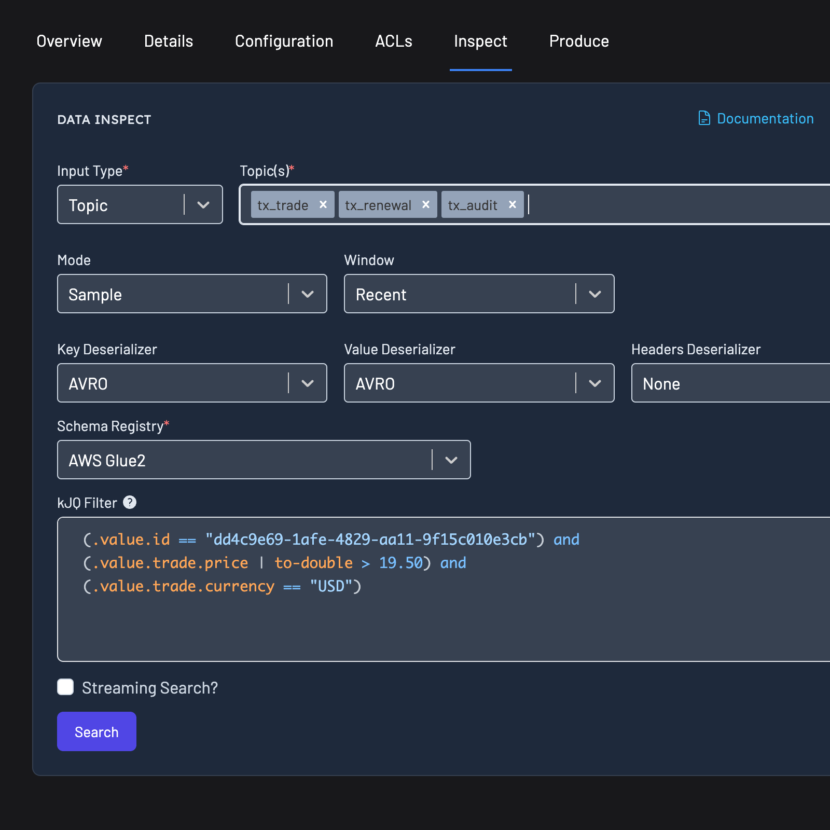The width and height of the screenshot is (830, 830).
Task: Switch to the Configuration tab
Action: (x=284, y=41)
